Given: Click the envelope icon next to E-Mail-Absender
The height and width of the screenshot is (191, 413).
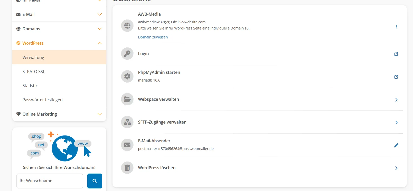Looking at the screenshot, I should coord(127,145).
